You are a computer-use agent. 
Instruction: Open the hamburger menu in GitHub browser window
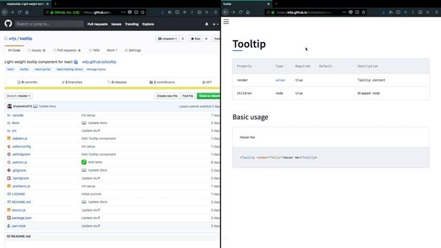point(216,12)
